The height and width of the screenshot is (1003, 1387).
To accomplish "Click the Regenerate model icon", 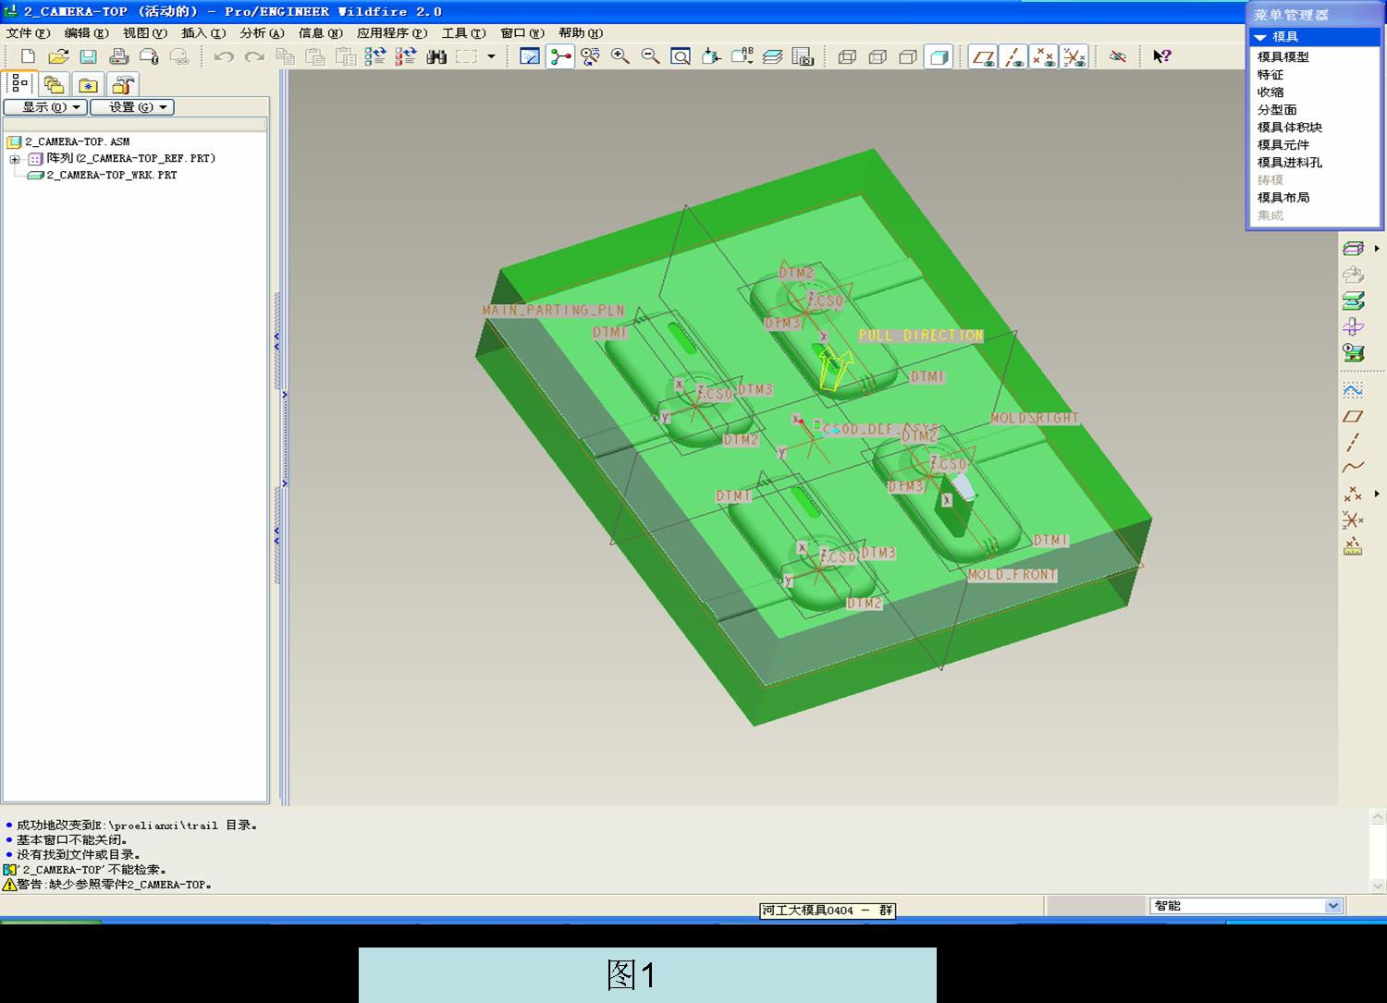I will pyautogui.click(x=374, y=56).
